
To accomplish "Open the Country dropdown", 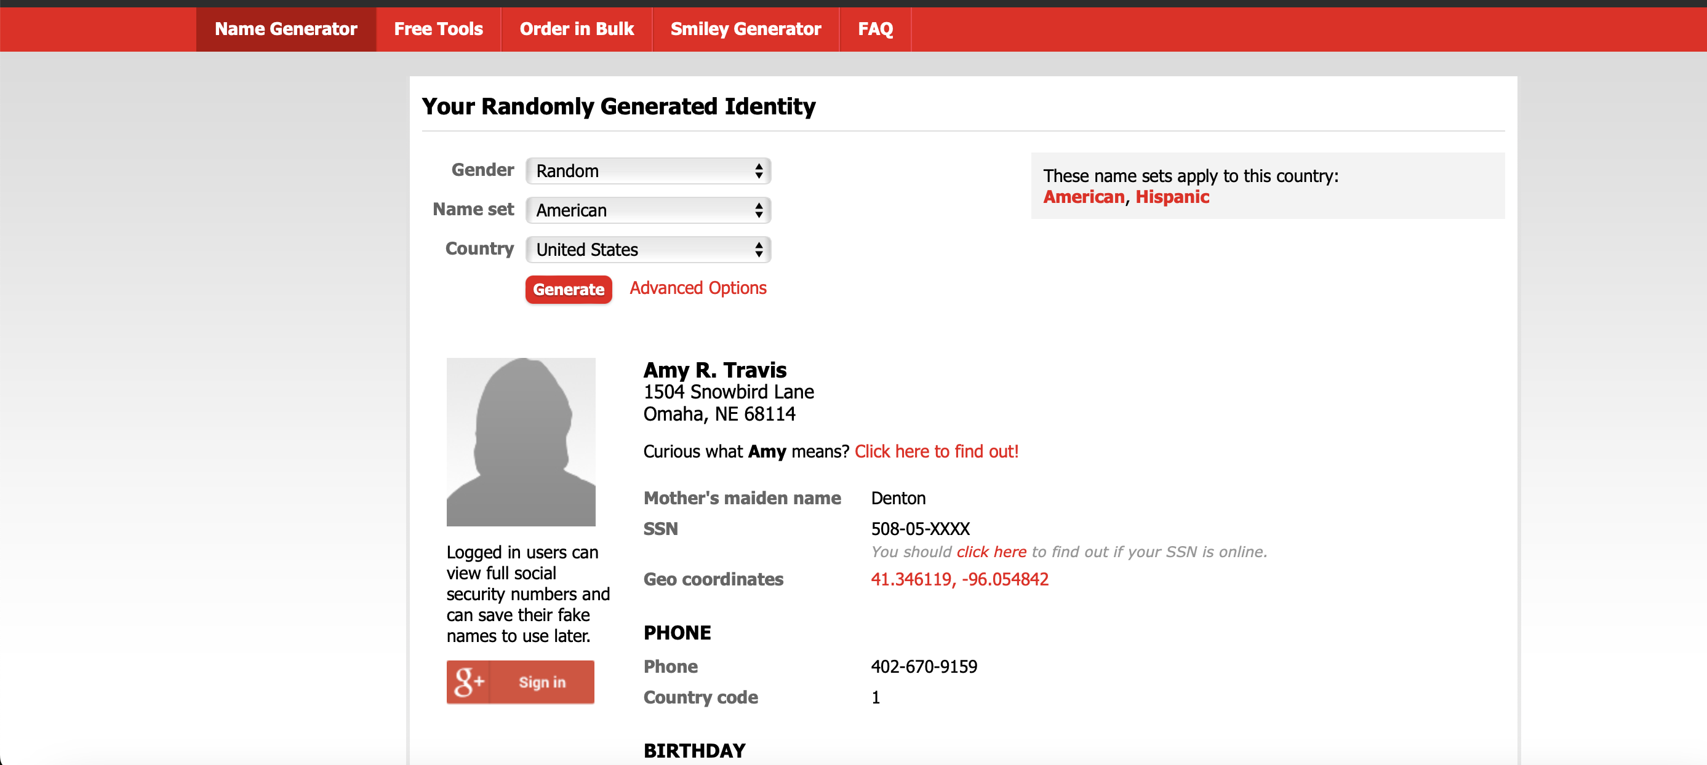I will [x=647, y=250].
